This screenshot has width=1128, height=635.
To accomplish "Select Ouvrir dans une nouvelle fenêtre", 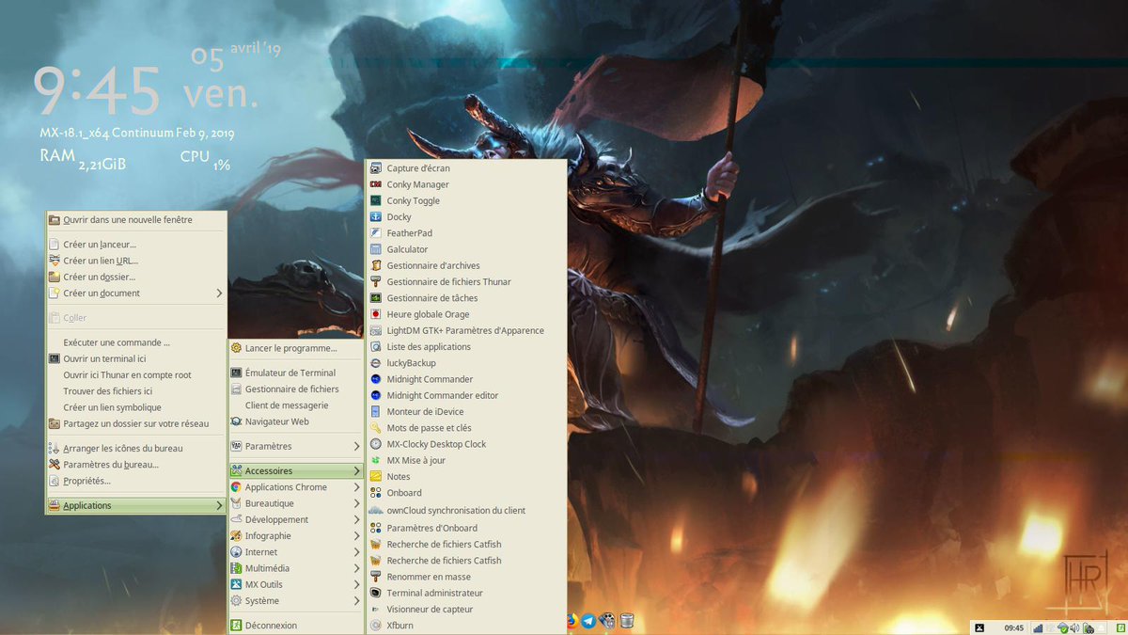I will point(137,220).
